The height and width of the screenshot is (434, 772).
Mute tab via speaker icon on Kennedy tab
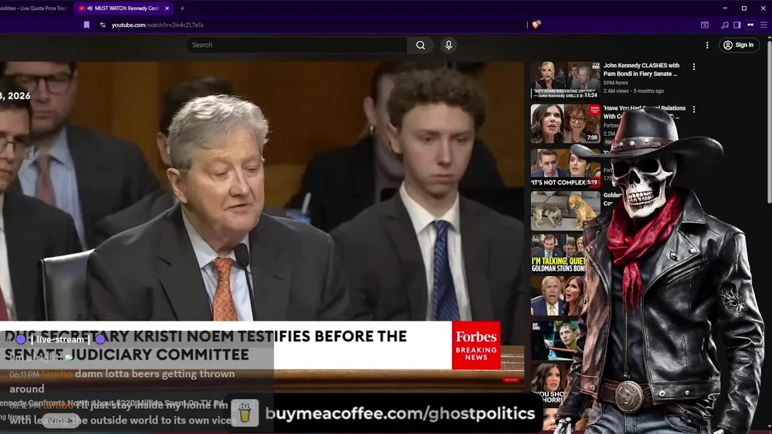tap(90, 8)
